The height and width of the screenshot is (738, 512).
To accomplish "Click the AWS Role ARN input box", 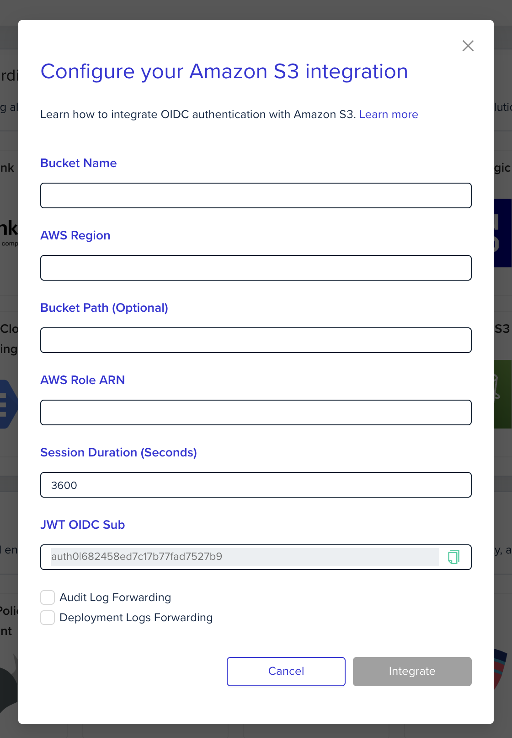I will click(256, 412).
